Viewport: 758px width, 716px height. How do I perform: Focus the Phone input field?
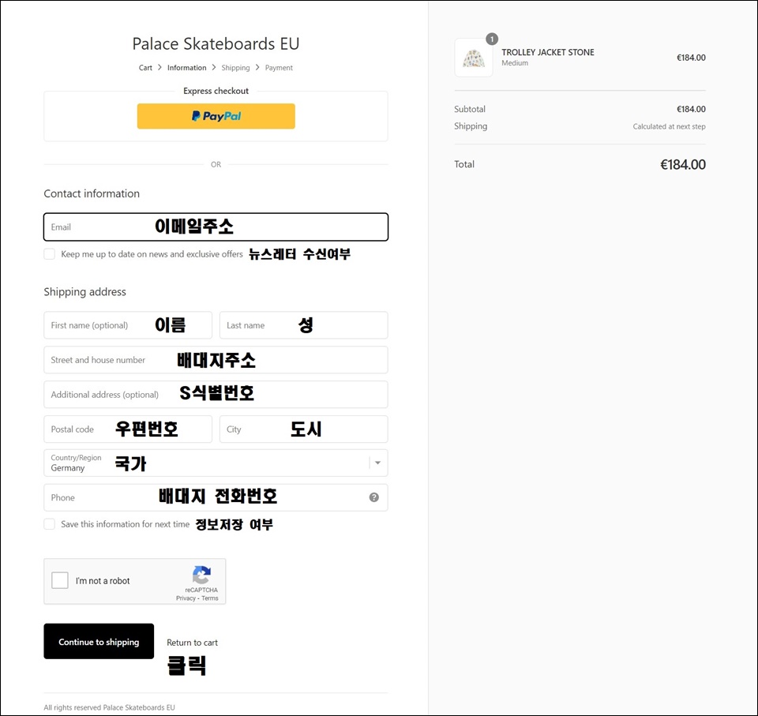tap(216, 497)
